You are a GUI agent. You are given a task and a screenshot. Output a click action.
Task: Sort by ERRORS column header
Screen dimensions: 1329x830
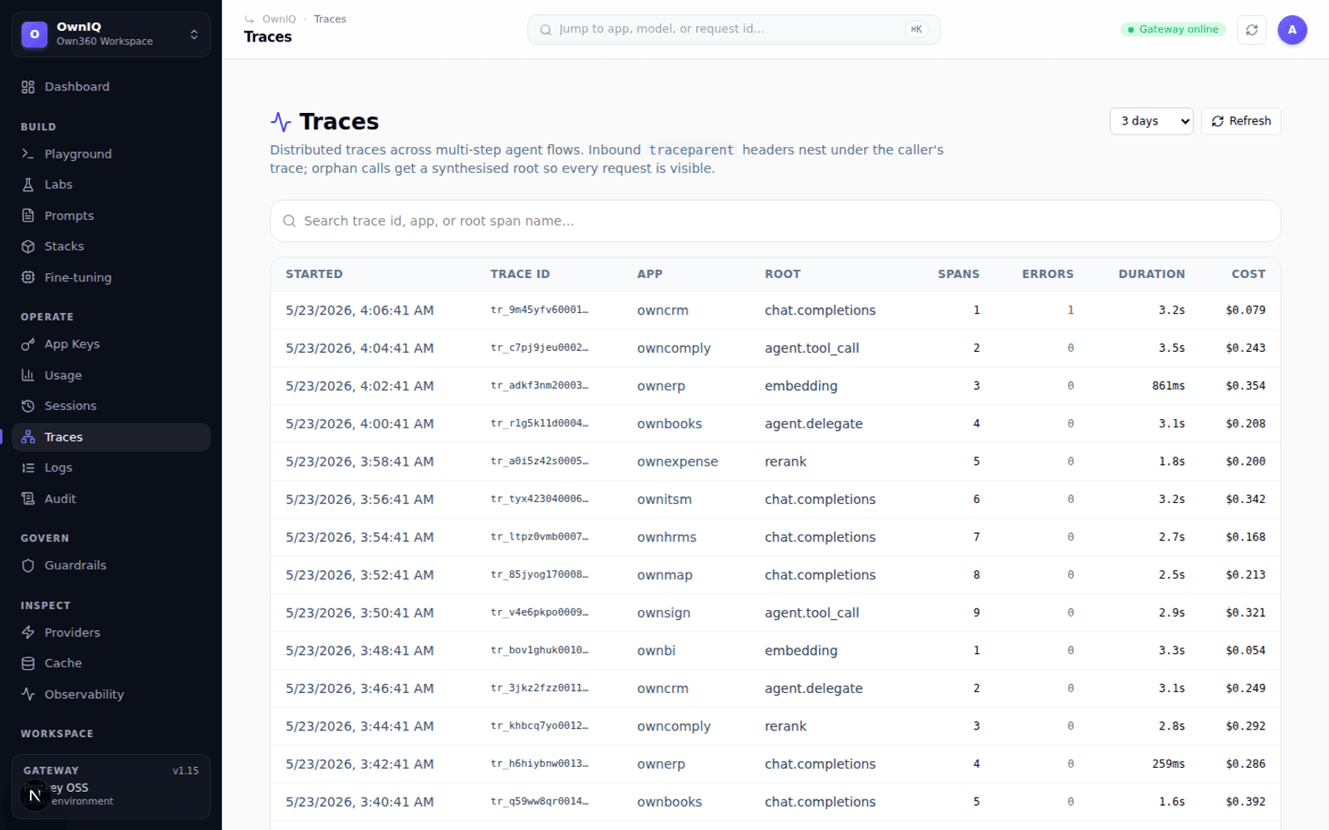pyautogui.click(x=1047, y=274)
